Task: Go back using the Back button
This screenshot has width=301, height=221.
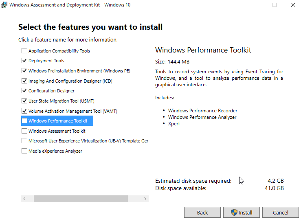Action: click(202, 212)
